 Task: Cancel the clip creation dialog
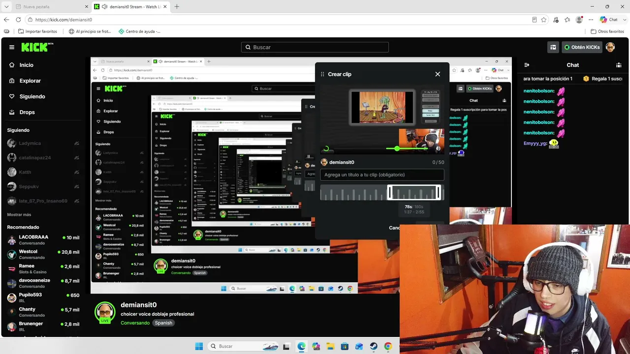click(x=394, y=228)
